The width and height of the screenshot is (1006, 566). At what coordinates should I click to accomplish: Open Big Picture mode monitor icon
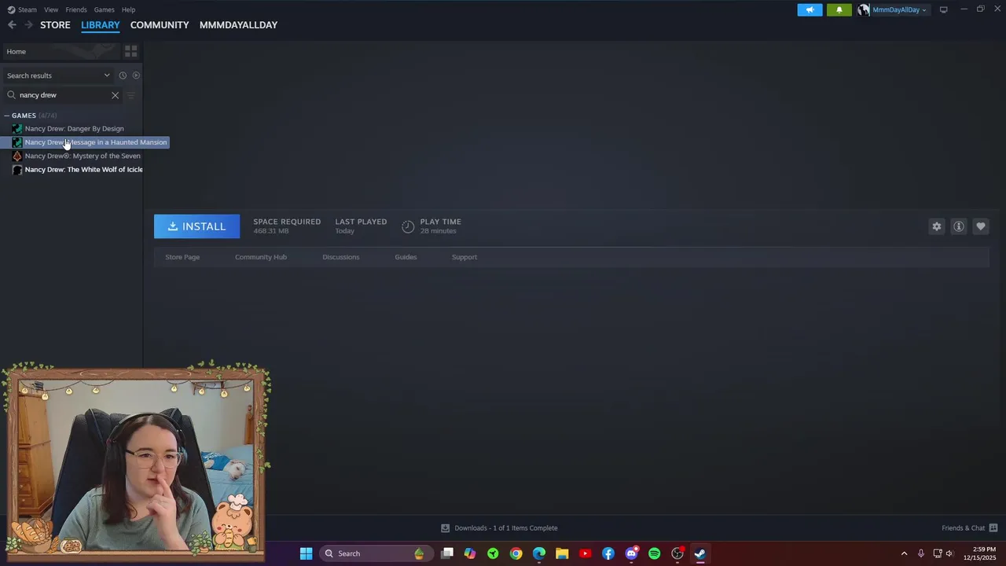coord(943,9)
